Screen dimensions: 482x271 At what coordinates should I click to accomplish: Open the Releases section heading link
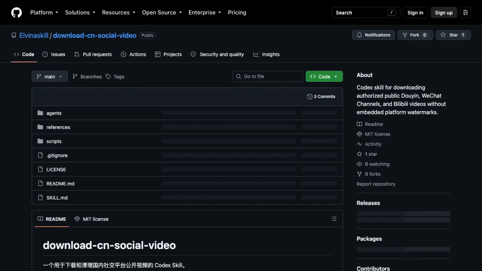coord(368,203)
